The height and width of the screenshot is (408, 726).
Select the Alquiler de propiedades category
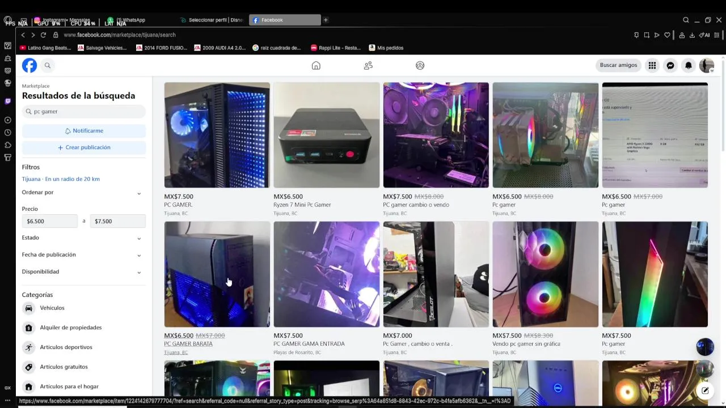(84, 328)
